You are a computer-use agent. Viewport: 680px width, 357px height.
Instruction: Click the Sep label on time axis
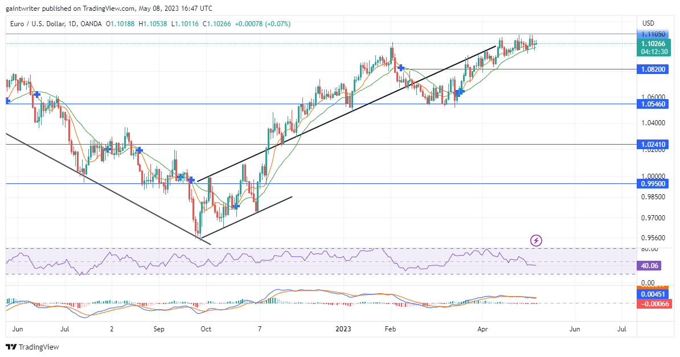pos(159,329)
